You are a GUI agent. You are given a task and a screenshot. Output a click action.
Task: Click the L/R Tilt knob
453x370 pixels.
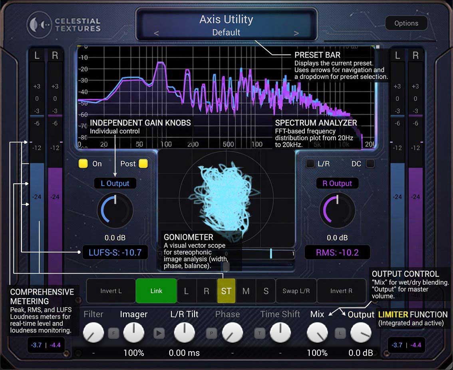click(184, 333)
